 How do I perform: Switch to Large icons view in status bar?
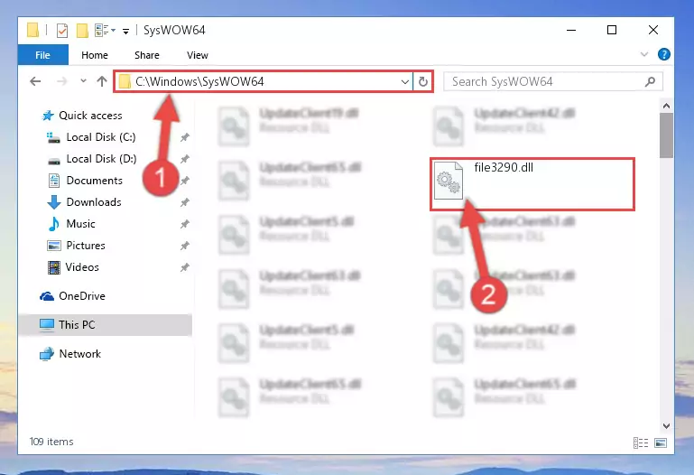661,442
